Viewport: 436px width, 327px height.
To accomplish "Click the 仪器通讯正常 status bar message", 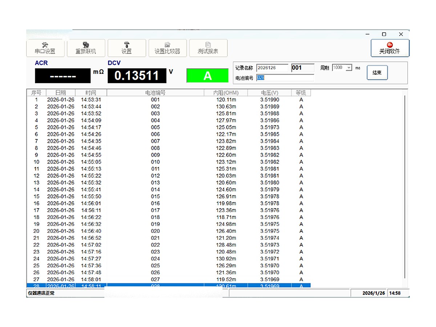I will click(x=41, y=293).
